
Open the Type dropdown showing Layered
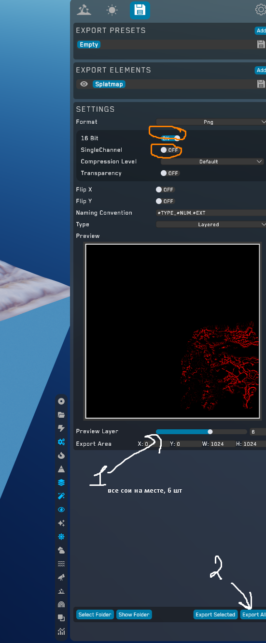pyautogui.click(x=211, y=224)
